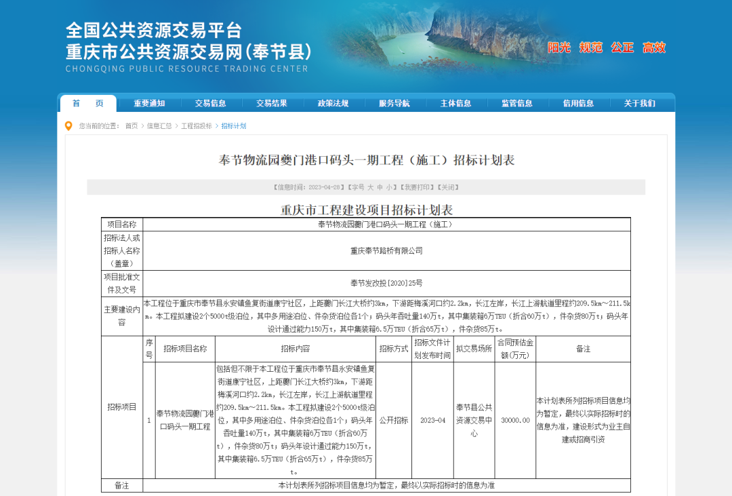Click the 主要建设内容 row label

122,316
